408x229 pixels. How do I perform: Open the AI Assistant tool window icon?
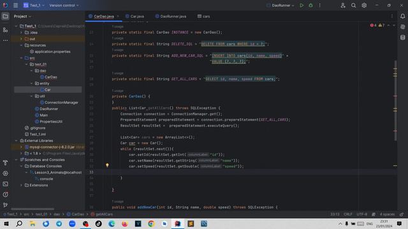pos(402,27)
